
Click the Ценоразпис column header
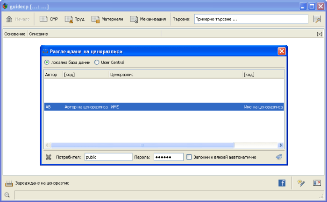(176, 75)
